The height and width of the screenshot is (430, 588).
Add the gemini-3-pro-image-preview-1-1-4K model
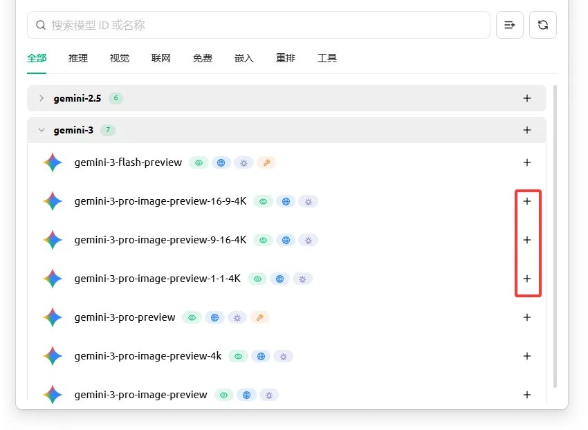click(x=527, y=279)
